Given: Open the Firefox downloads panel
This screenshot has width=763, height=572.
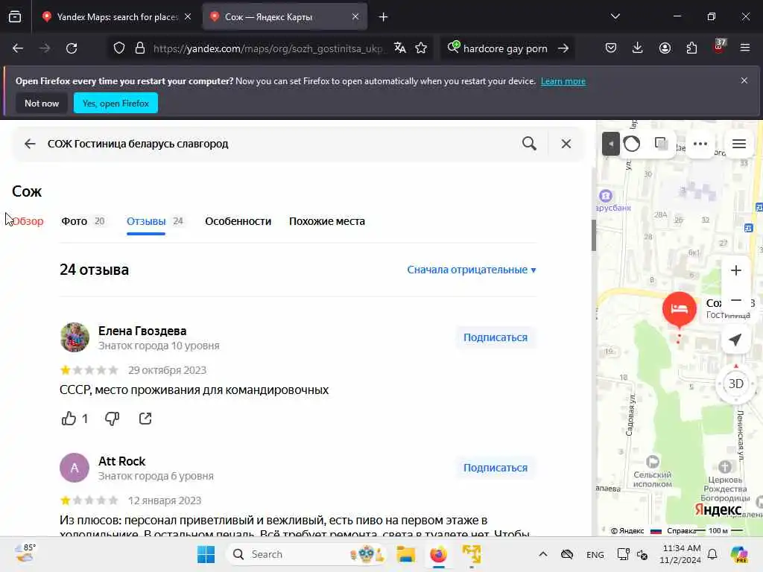Looking at the screenshot, I should coord(638,48).
